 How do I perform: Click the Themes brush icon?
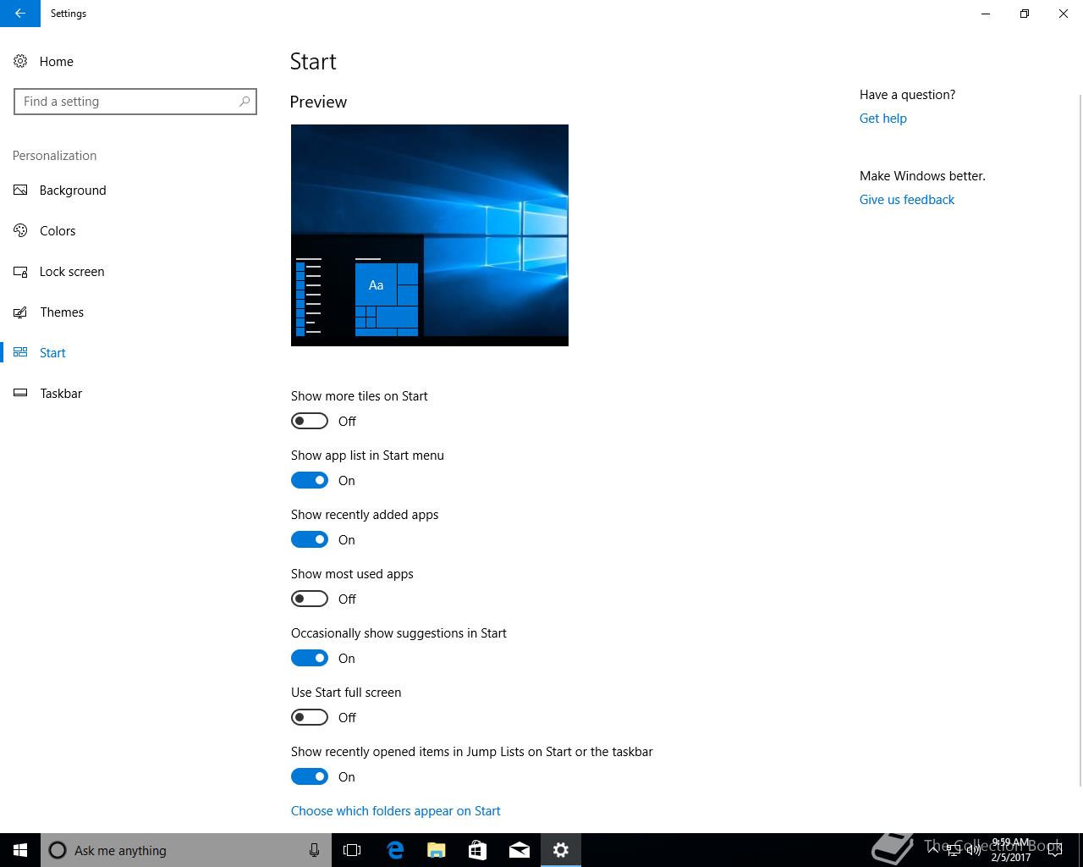tap(20, 312)
